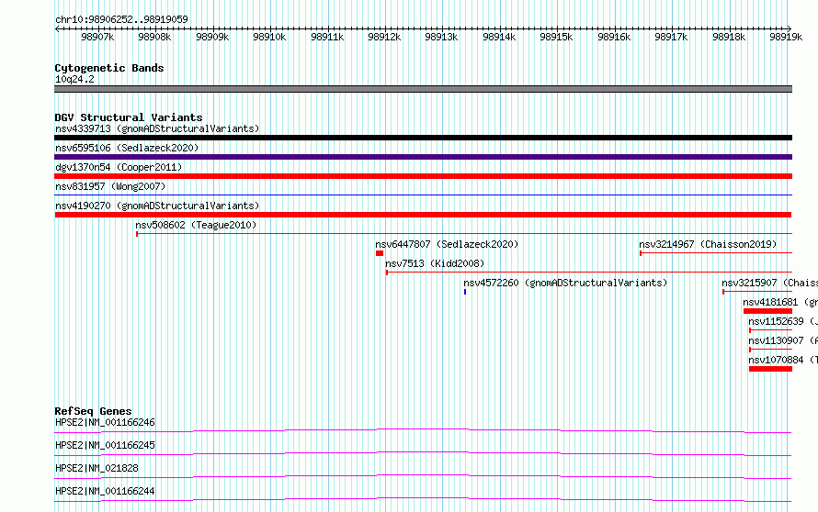Screen dimensions: 818x512
Task: Open variant label nsv6447807 (Sedlazeck2020)
Action: [447, 244]
